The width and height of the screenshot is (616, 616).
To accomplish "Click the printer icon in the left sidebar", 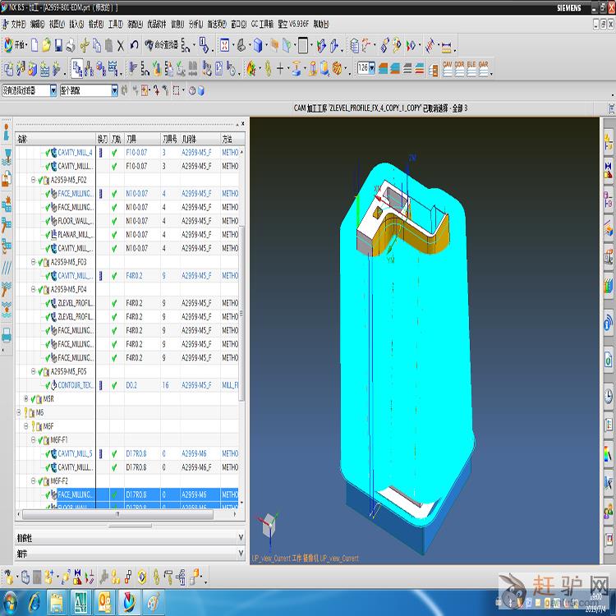I will (7, 335).
